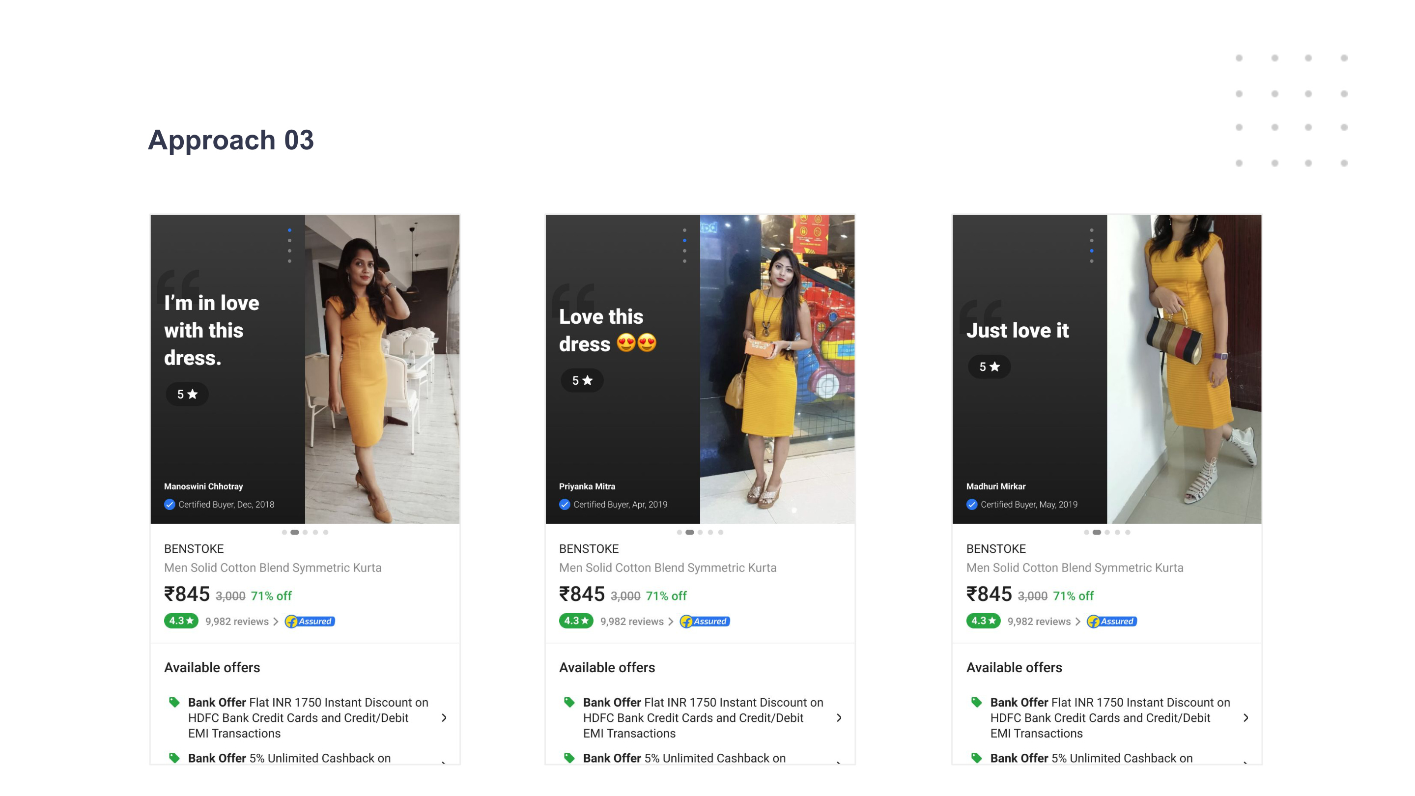Click 5 star badge under "Love this dress"
Viewport: 1415px width, 796px height.
(x=582, y=380)
